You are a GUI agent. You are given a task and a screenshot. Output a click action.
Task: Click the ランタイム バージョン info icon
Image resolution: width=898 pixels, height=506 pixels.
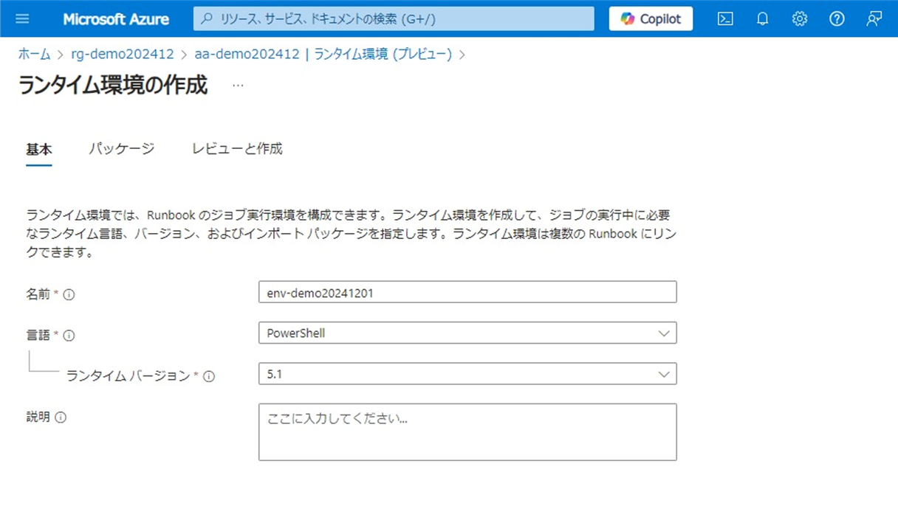click(x=209, y=376)
